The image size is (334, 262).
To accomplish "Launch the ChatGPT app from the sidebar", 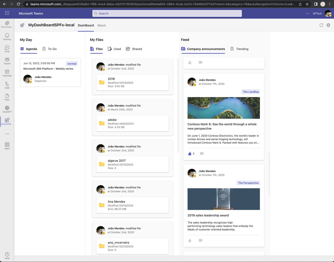I will tap(7, 109).
